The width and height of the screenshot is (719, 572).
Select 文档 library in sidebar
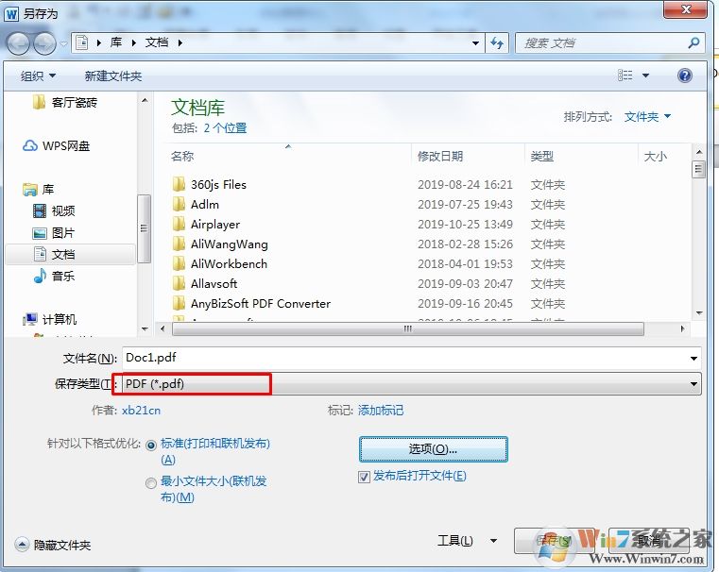[x=70, y=254]
